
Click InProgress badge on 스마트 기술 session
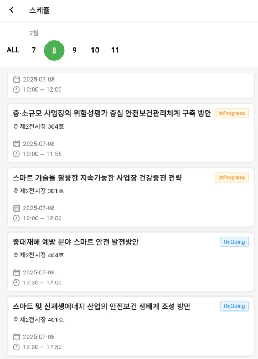231,177
